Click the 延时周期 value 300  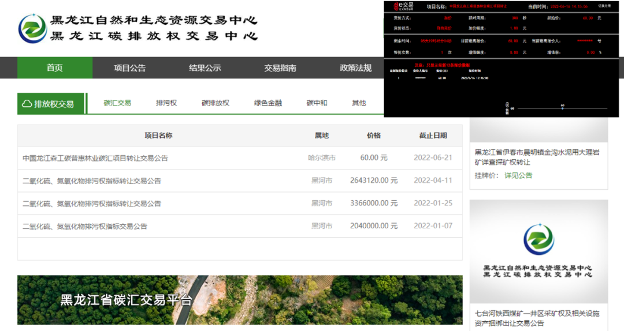(515, 18)
